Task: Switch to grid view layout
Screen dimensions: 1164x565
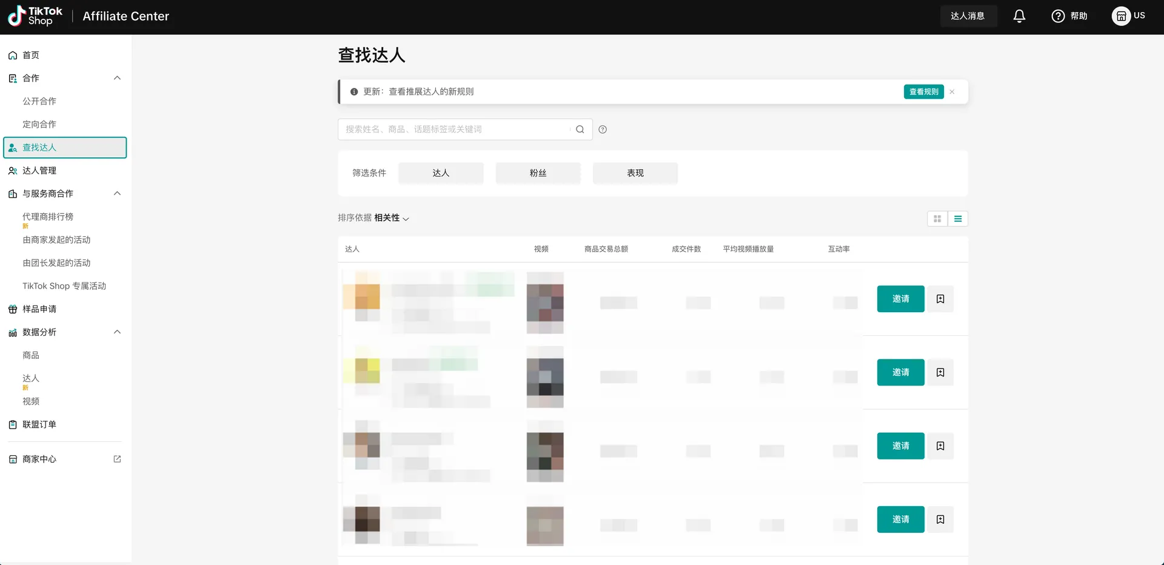Action: [x=937, y=219]
